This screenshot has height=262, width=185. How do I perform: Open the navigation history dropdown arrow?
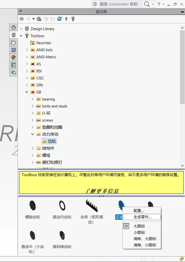click(33, 19)
